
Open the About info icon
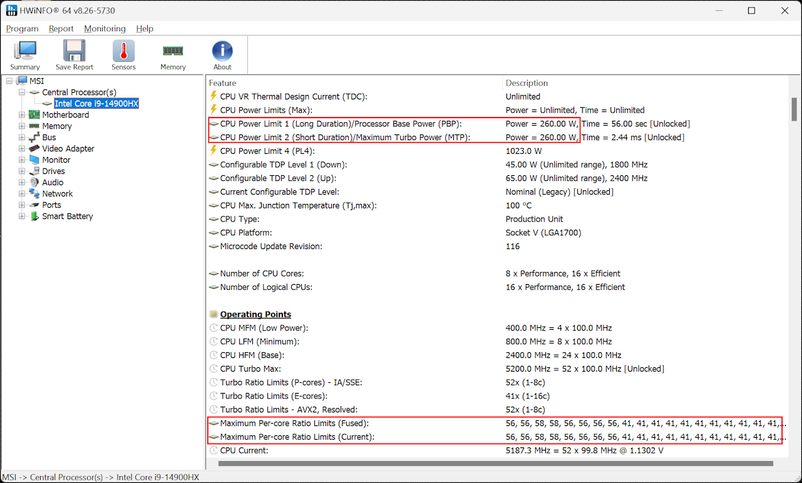[x=222, y=51]
